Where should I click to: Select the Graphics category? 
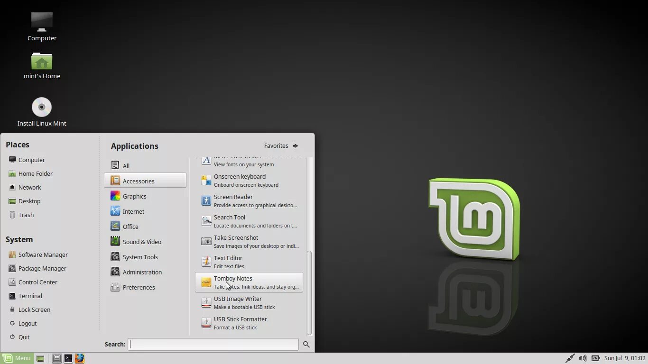pos(145,196)
